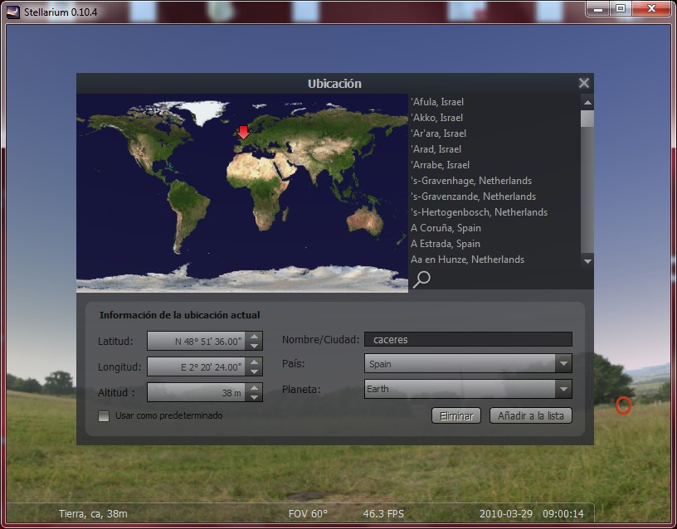Click the date 2010-03-29 in status bar
Screen dimensions: 677x529
click(506, 514)
